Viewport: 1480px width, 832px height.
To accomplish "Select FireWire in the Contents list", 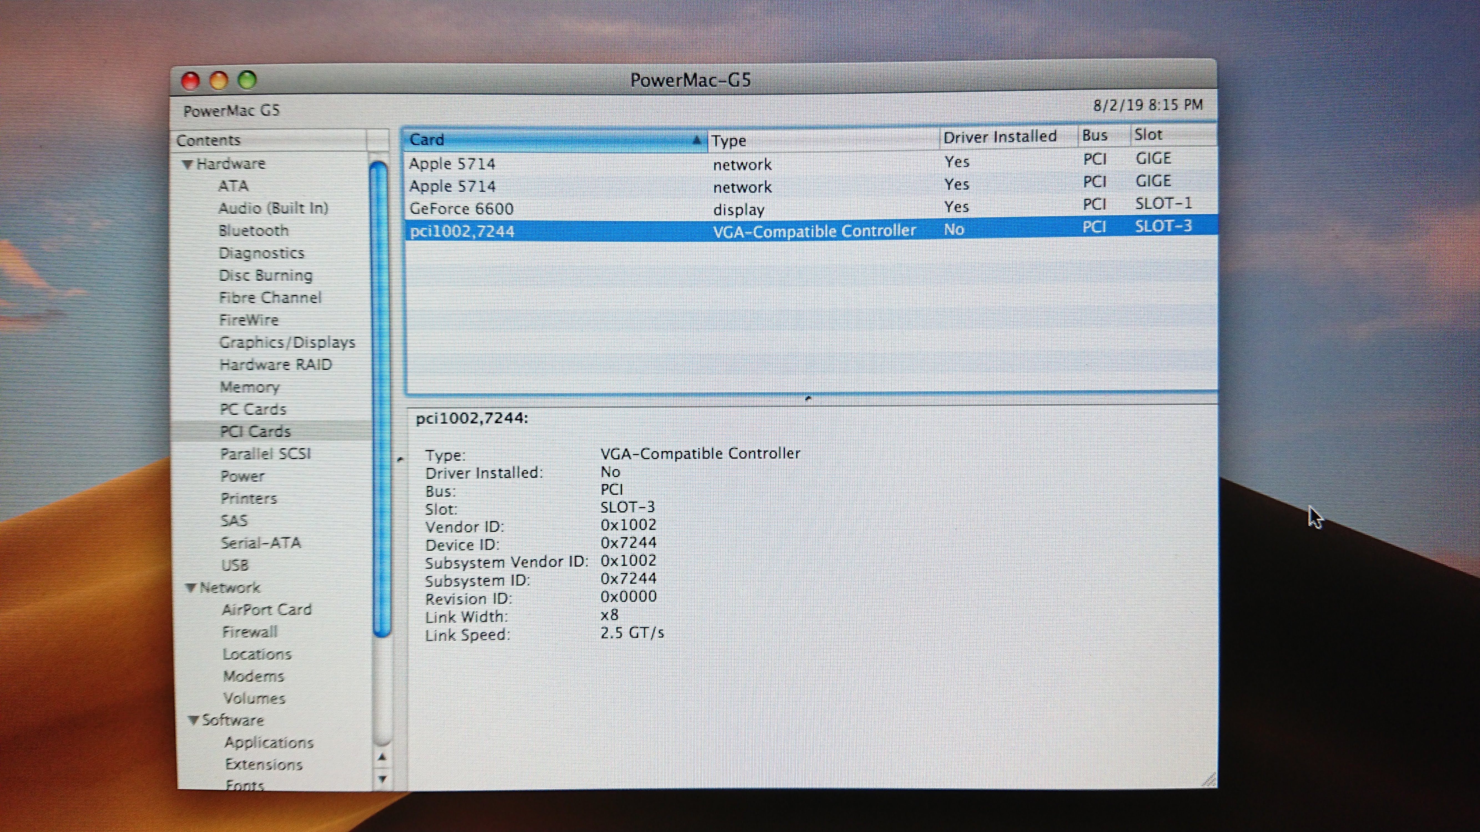I will pos(249,320).
